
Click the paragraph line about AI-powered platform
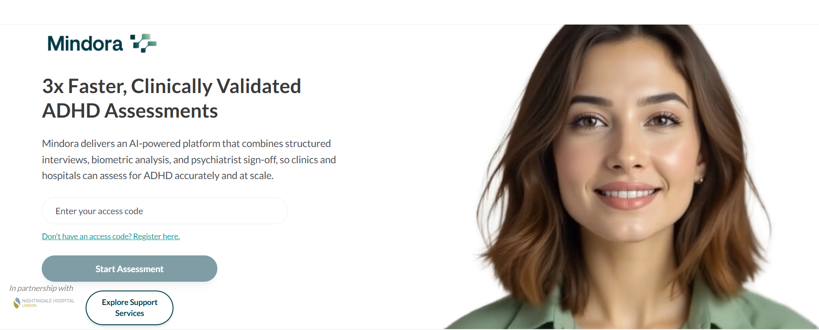tap(187, 143)
